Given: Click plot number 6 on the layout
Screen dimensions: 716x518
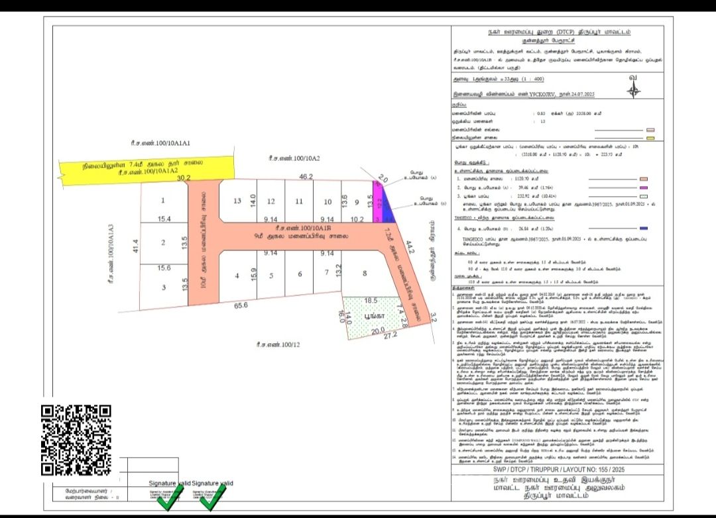Looking at the screenshot, I should point(300,274).
